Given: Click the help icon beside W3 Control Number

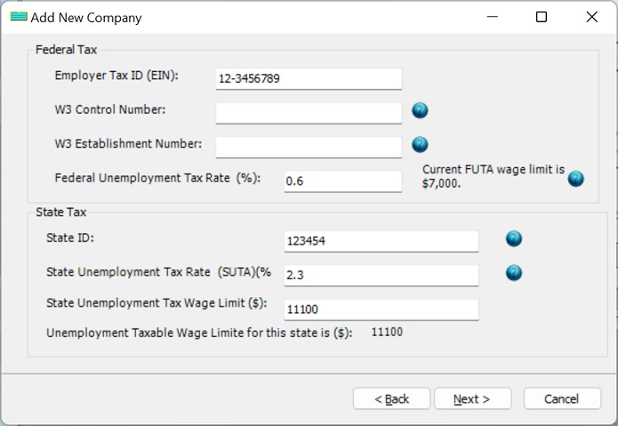Looking at the screenshot, I should pyautogui.click(x=421, y=111).
